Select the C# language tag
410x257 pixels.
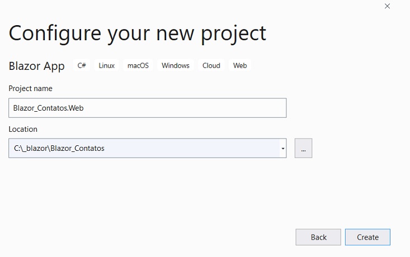(82, 65)
